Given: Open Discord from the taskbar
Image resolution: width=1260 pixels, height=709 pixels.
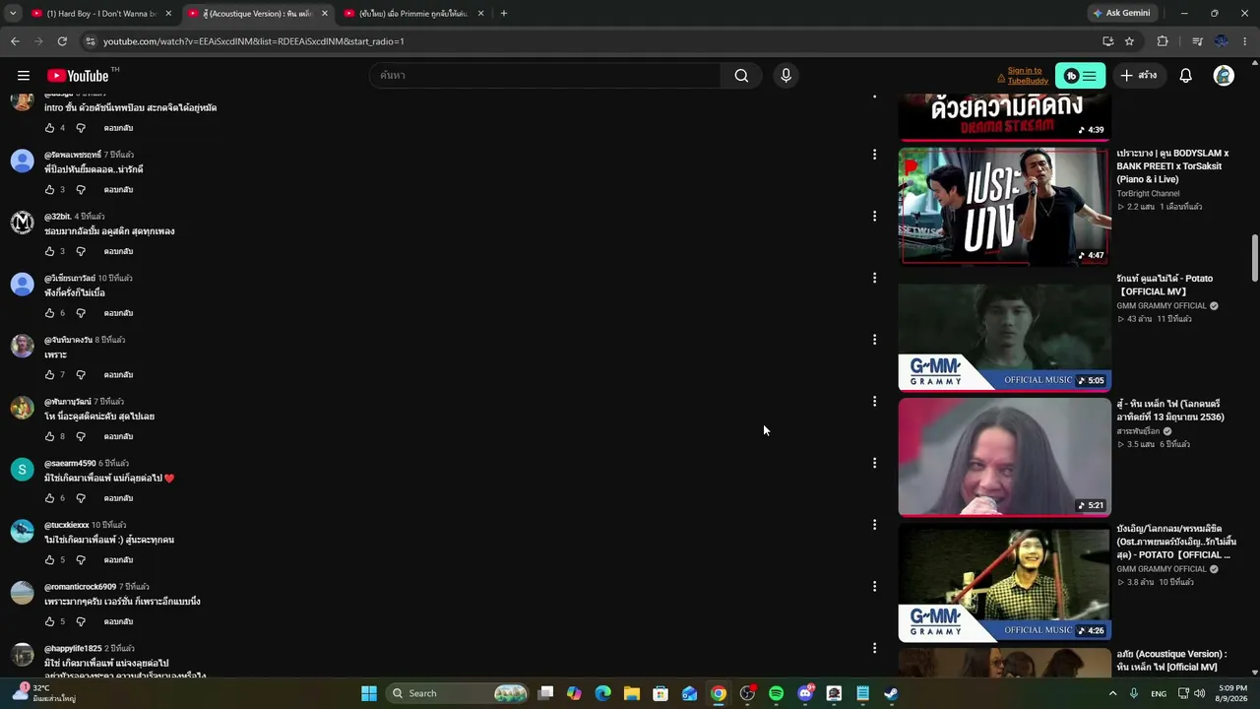Looking at the screenshot, I should (x=805, y=693).
